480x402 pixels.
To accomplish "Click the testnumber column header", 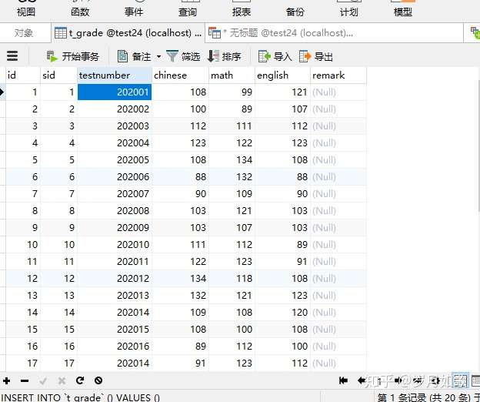I will pos(115,75).
